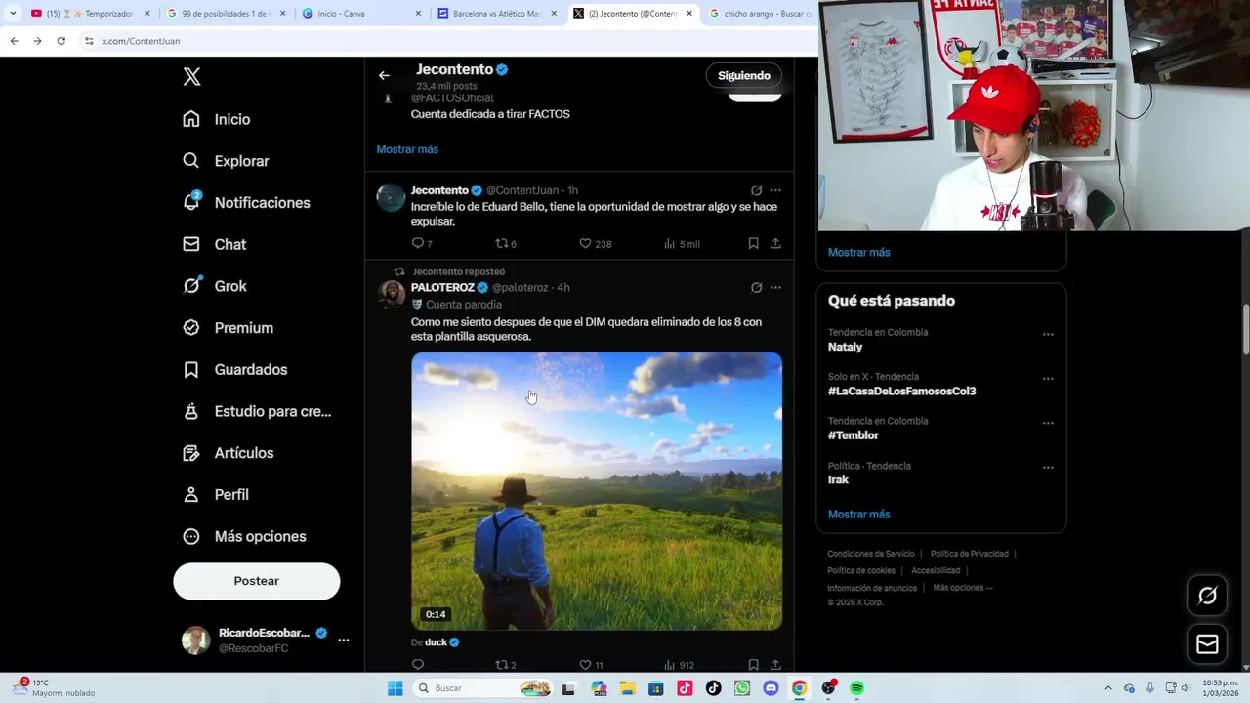Click the Postear button
Viewport: 1250px width, 703px height.
257,581
